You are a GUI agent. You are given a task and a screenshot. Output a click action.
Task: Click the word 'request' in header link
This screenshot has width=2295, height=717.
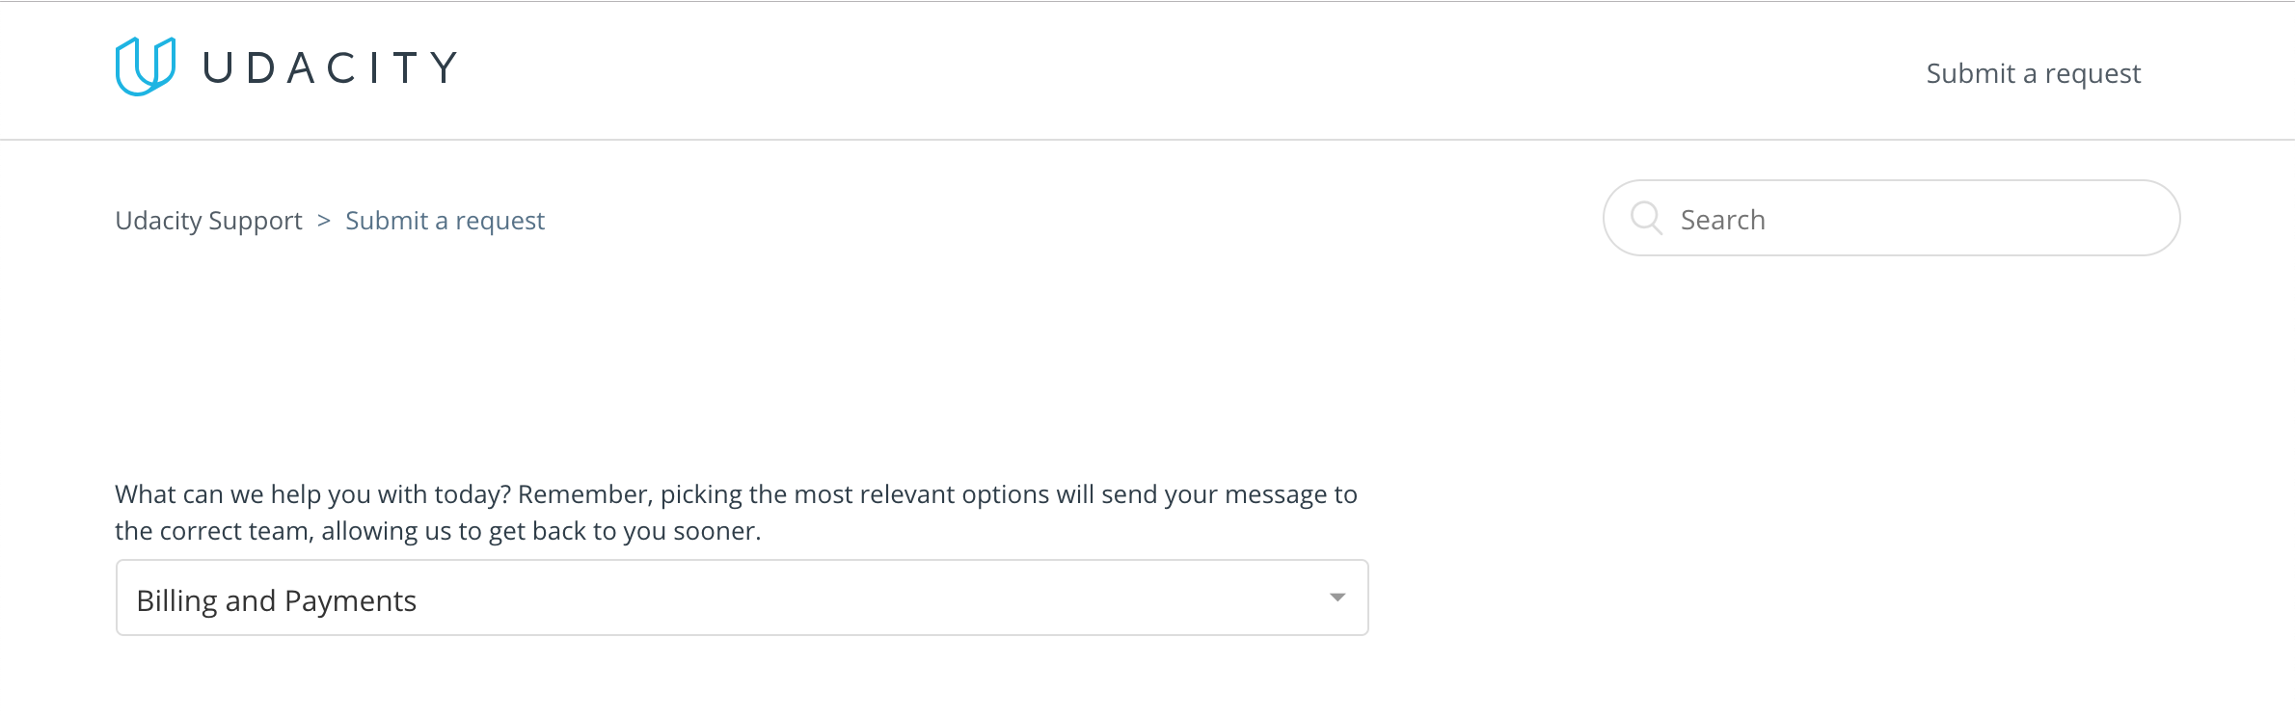(2092, 73)
